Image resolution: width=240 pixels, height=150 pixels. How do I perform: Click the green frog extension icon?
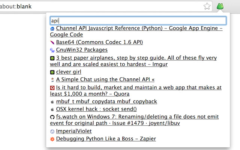(x=220, y=6)
